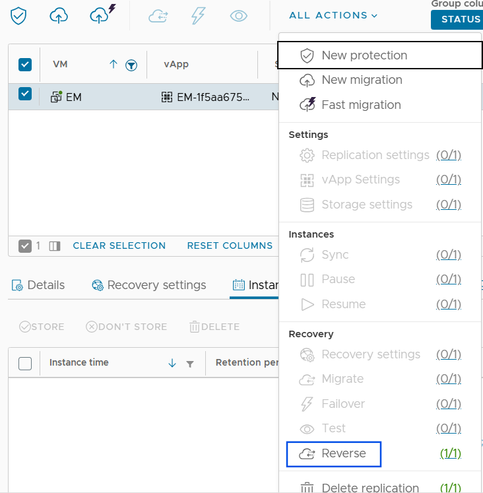Click the EM vApp grid icon
The width and height of the screenshot is (483, 493).
(x=167, y=97)
